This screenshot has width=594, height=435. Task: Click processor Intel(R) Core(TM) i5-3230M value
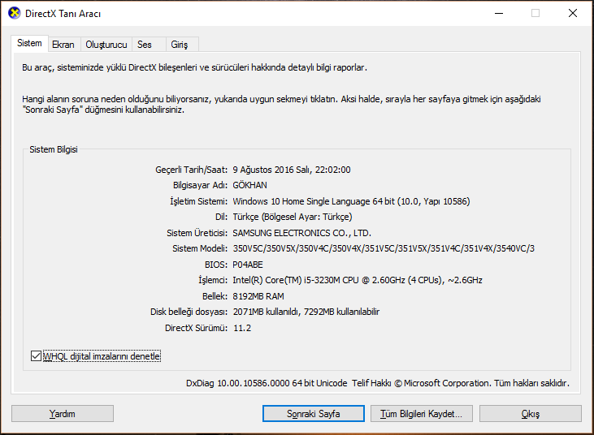[x=358, y=280]
